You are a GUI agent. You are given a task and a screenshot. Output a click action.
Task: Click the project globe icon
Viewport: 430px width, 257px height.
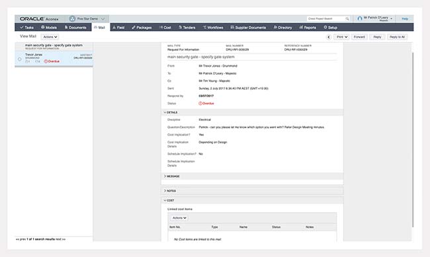coord(72,18)
